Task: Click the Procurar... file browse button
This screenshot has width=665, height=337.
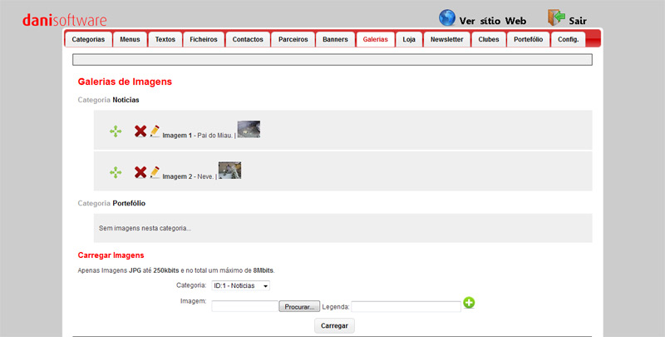Action: click(299, 307)
